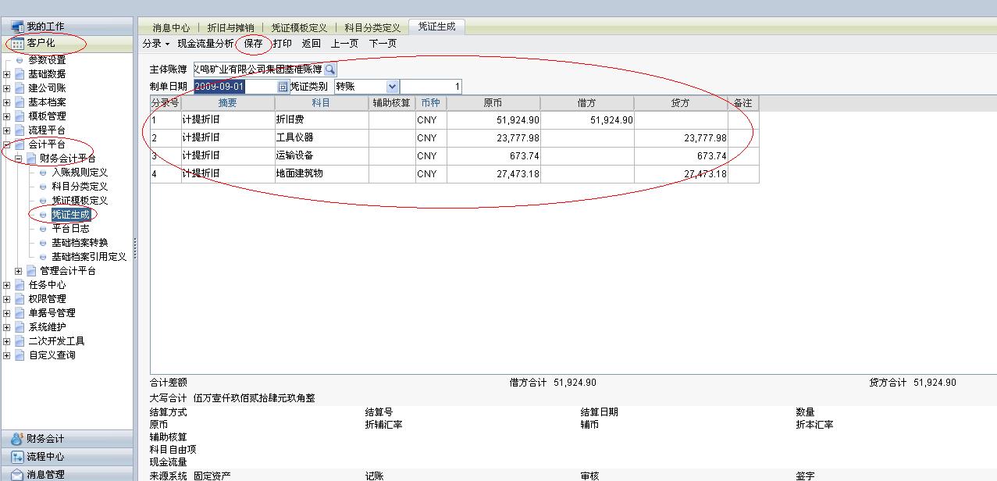Select the 折旧费 subject cell in row 1

pos(320,120)
